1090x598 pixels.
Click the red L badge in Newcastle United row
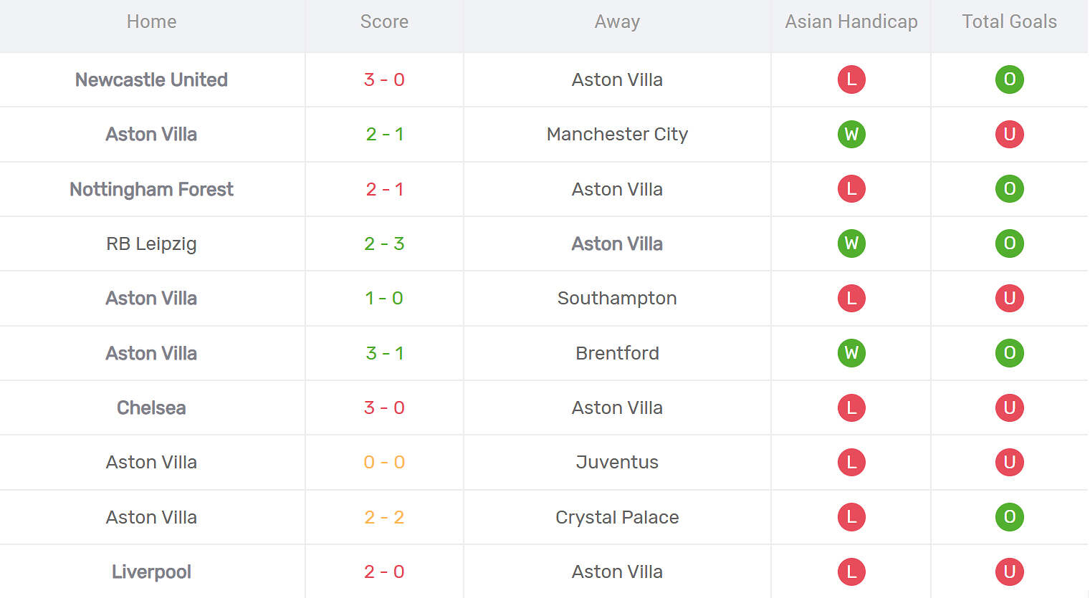coord(851,79)
